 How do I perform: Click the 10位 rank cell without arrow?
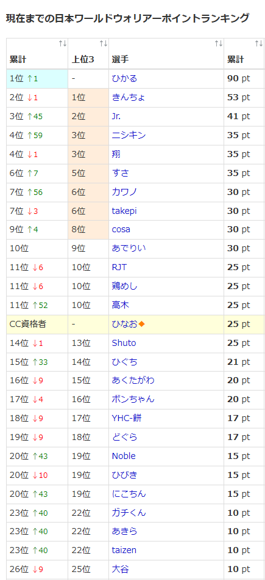click(x=37, y=248)
